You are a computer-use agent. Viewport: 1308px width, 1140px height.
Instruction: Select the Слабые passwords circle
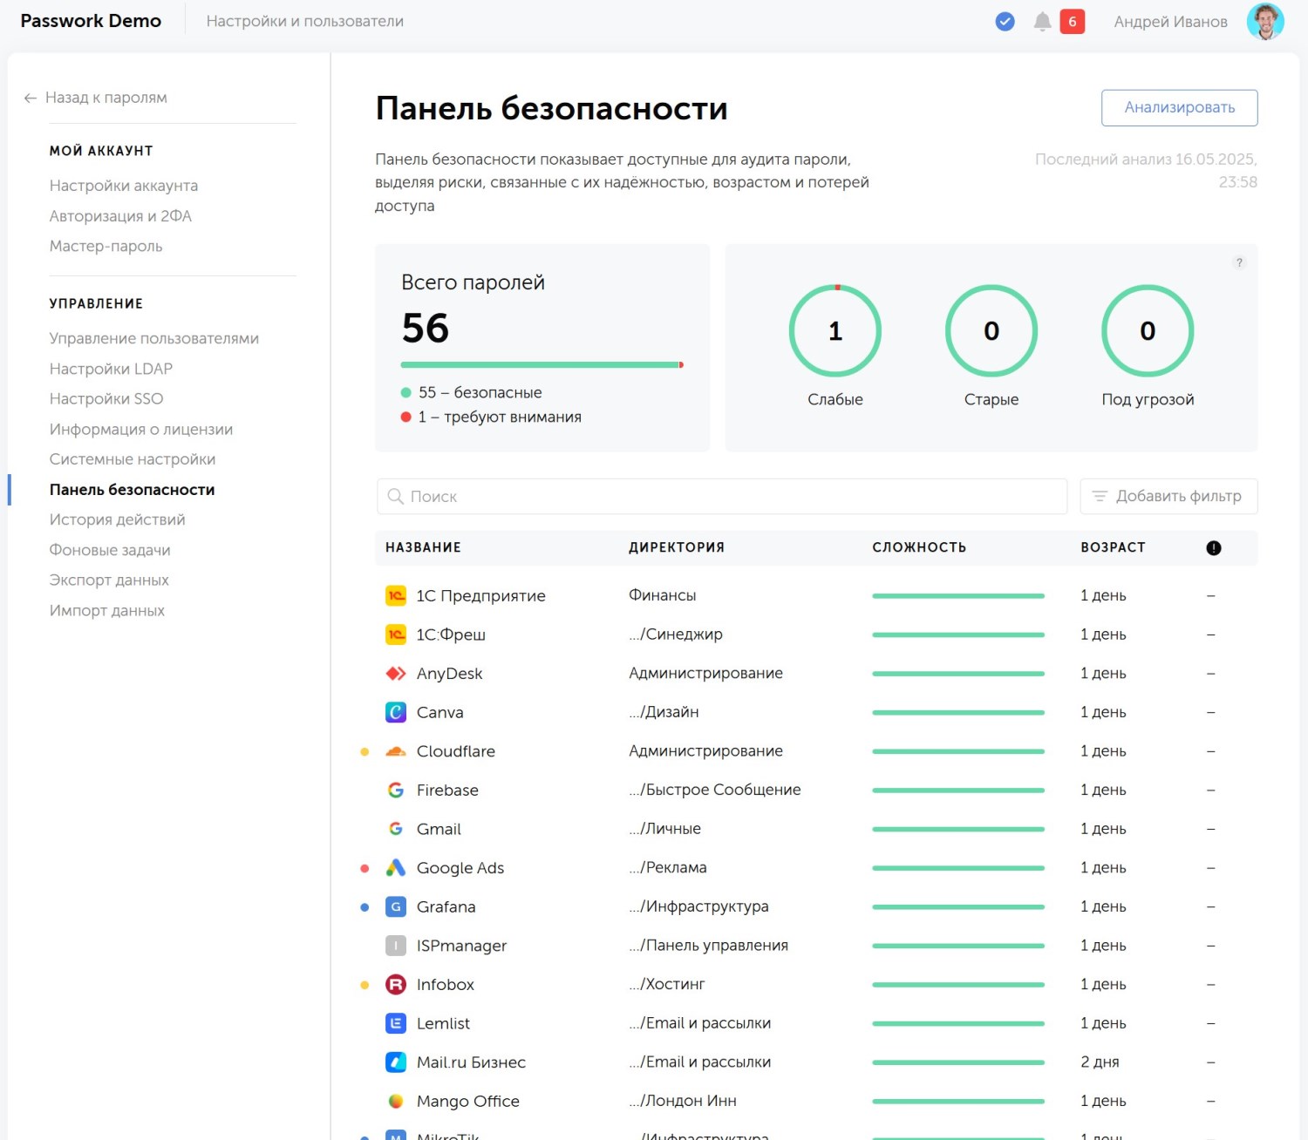coord(835,331)
